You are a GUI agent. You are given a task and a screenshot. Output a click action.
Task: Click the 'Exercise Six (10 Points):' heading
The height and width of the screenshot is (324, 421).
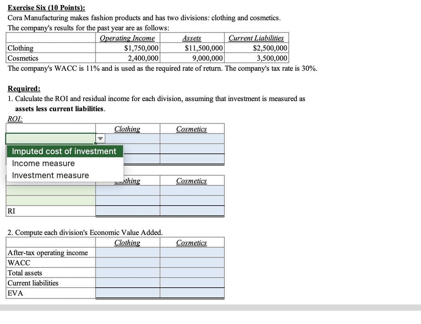(46, 8)
